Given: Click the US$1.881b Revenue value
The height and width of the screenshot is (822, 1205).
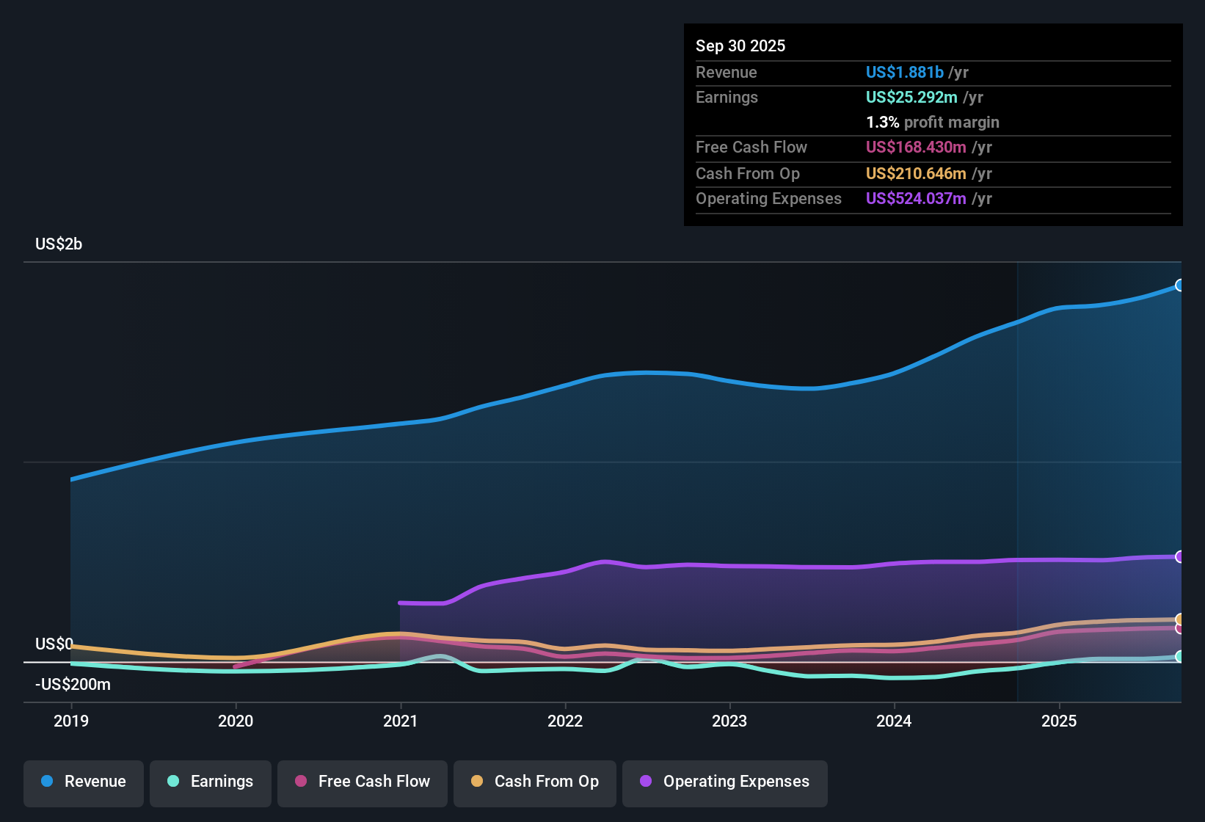Looking at the screenshot, I should [x=904, y=72].
